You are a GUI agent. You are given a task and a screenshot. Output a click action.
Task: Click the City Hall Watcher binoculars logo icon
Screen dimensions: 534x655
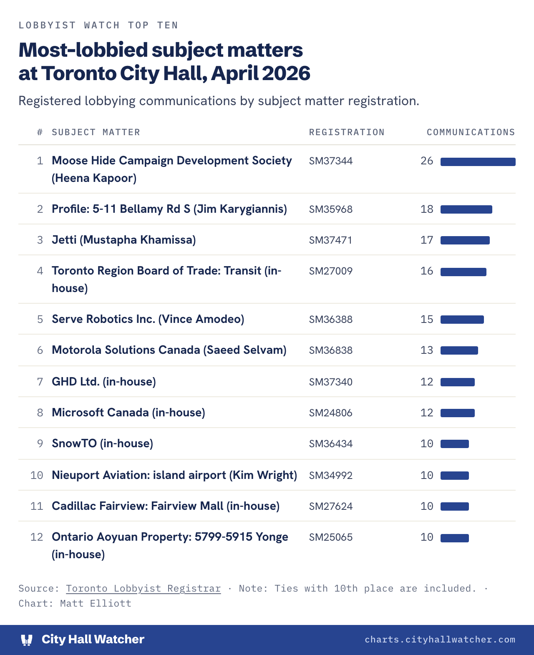[x=27, y=640]
